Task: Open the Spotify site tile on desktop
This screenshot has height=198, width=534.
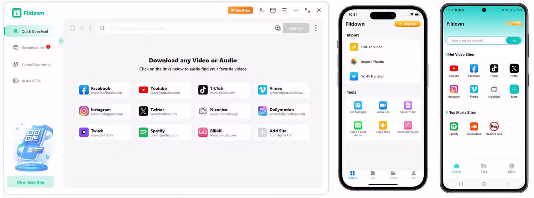Action: 163,132
